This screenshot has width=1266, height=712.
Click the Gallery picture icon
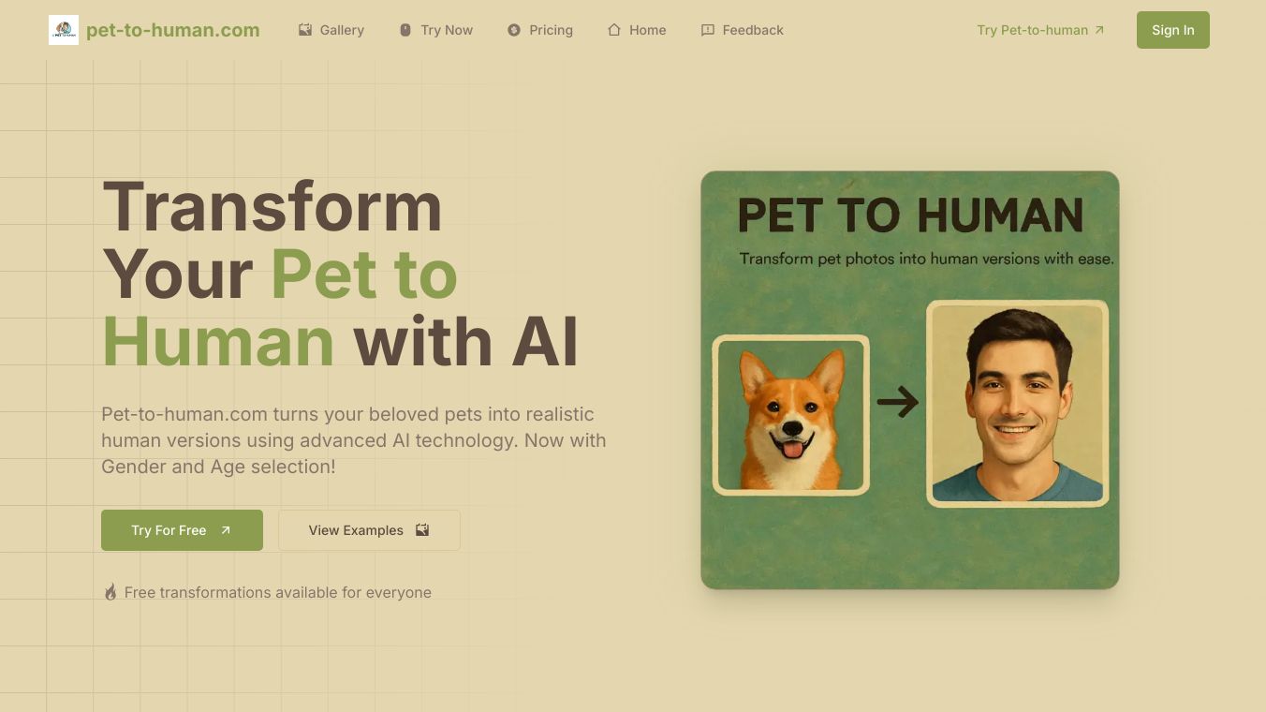305,30
